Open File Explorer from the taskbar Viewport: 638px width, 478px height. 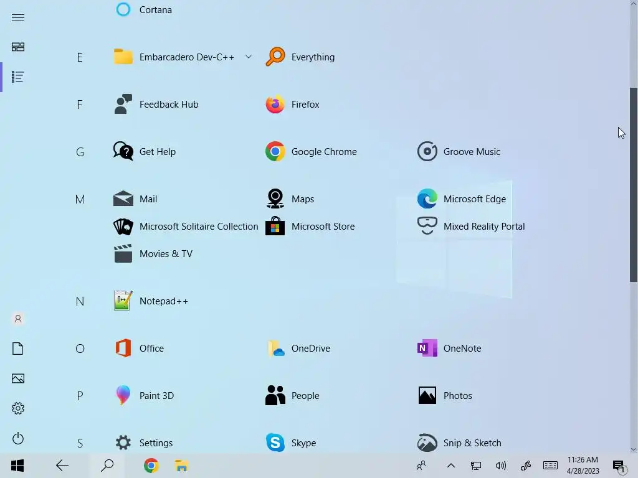(x=181, y=466)
